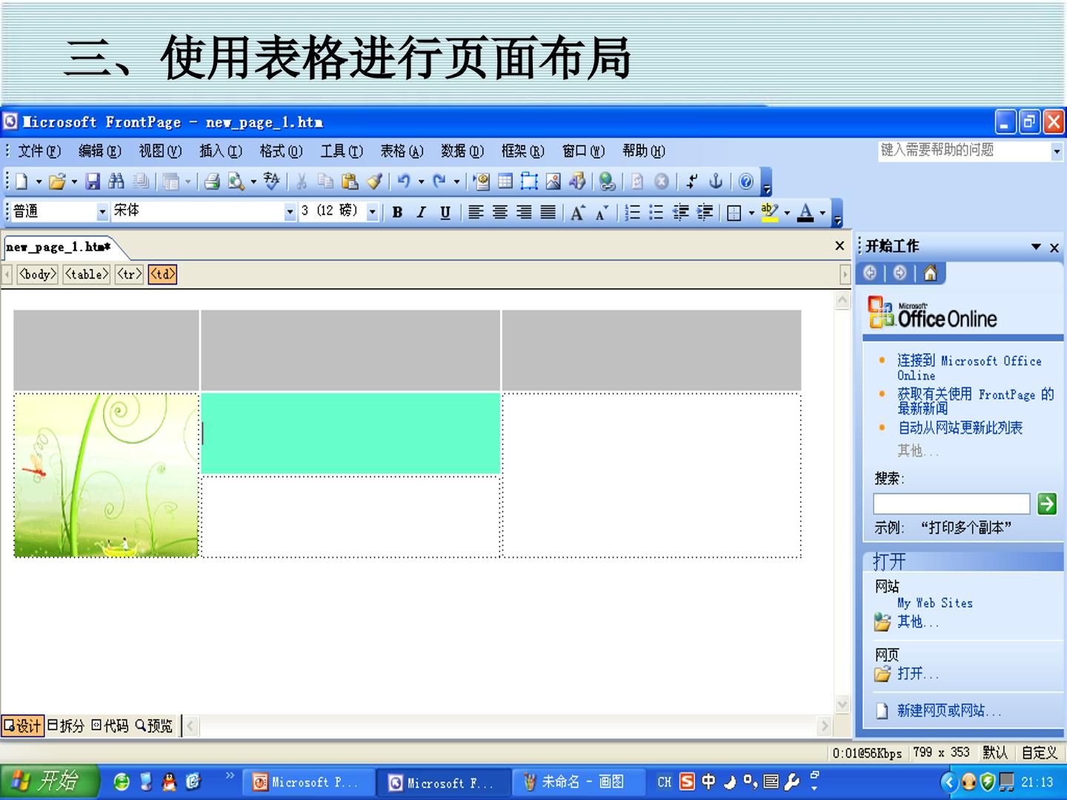Apply numbered list formatting
The image size is (1067, 800).
632,213
